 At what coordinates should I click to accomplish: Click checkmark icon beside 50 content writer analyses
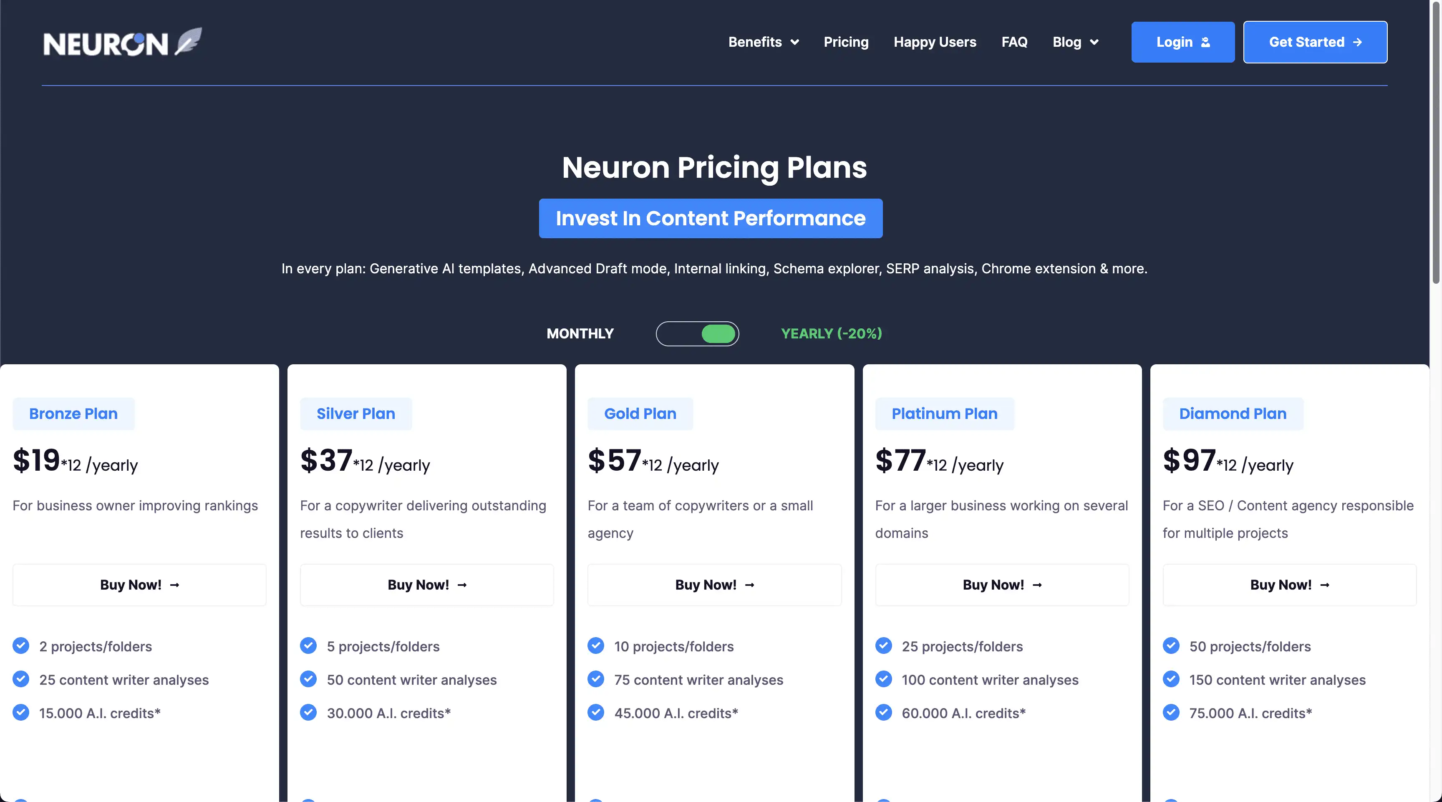click(308, 679)
